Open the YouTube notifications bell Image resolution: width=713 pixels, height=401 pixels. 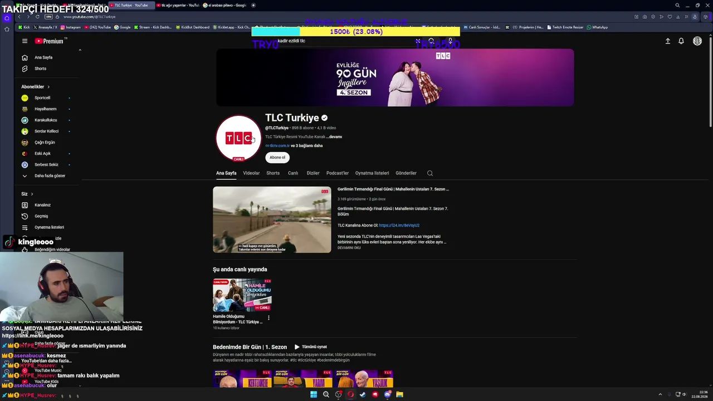pyautogui.click(x=681, y=41)
